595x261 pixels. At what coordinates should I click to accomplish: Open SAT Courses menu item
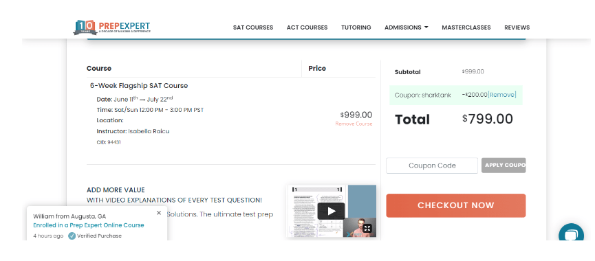click(x=253, y=27)
